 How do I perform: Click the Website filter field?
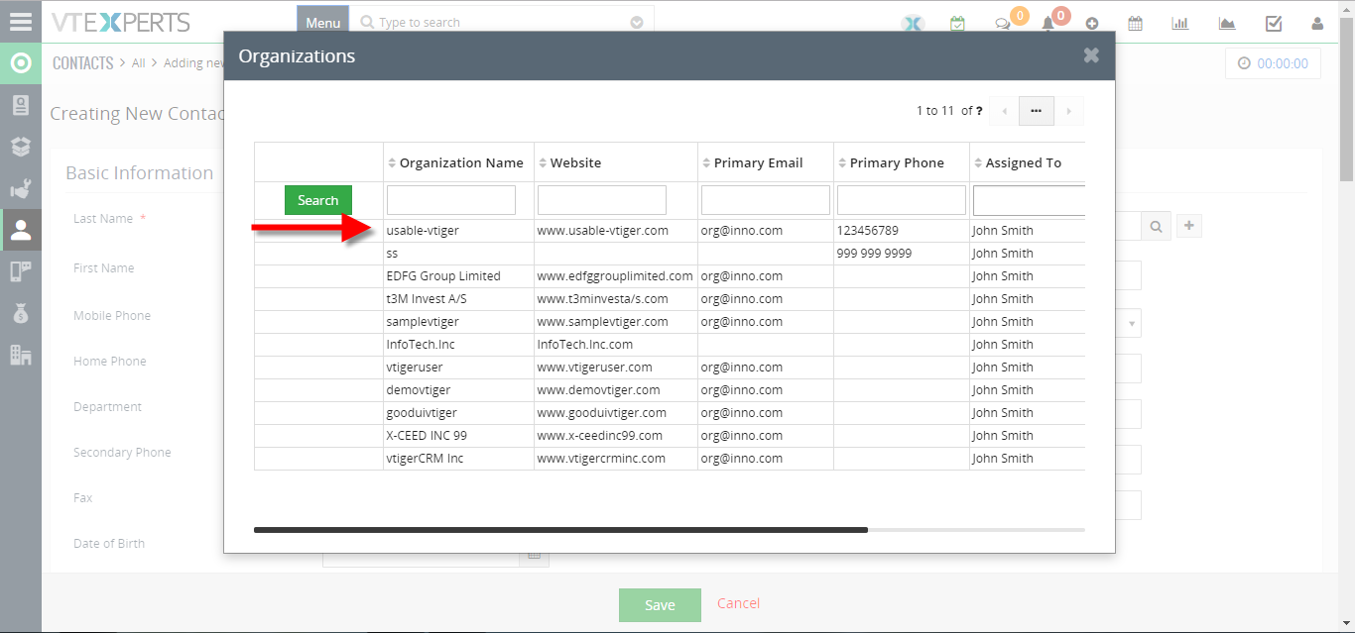602,200
